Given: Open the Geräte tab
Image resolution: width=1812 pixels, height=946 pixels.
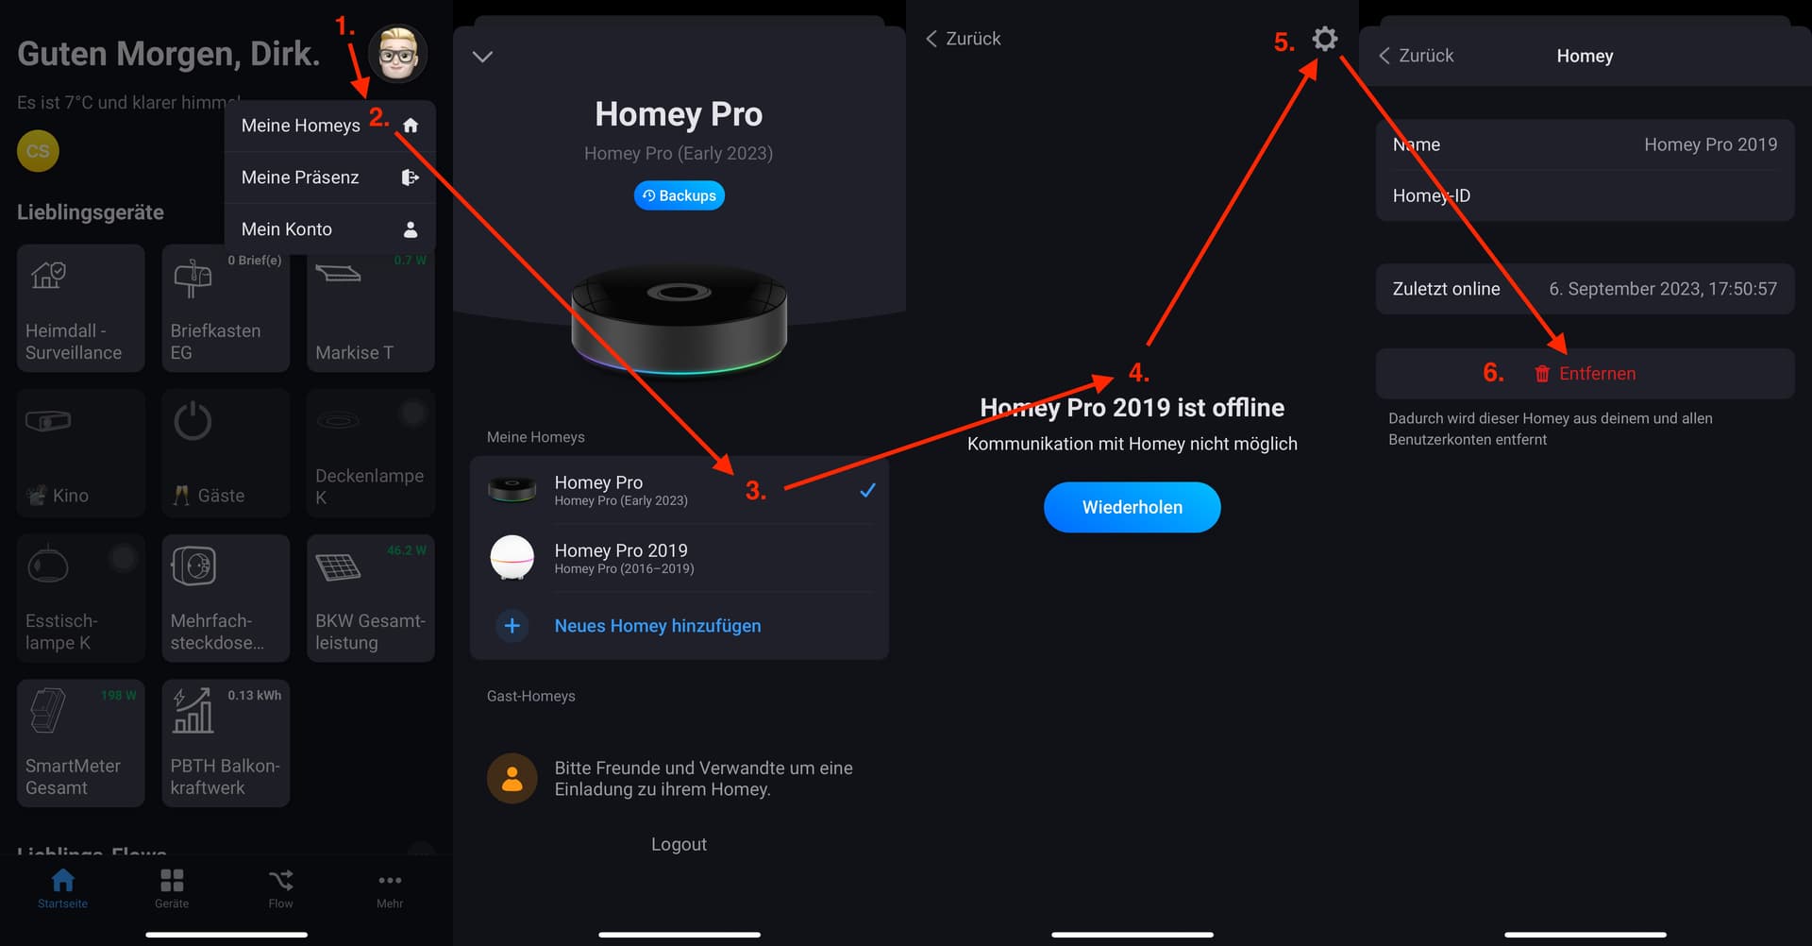Looking at the screenshot, I should [172, 888].
